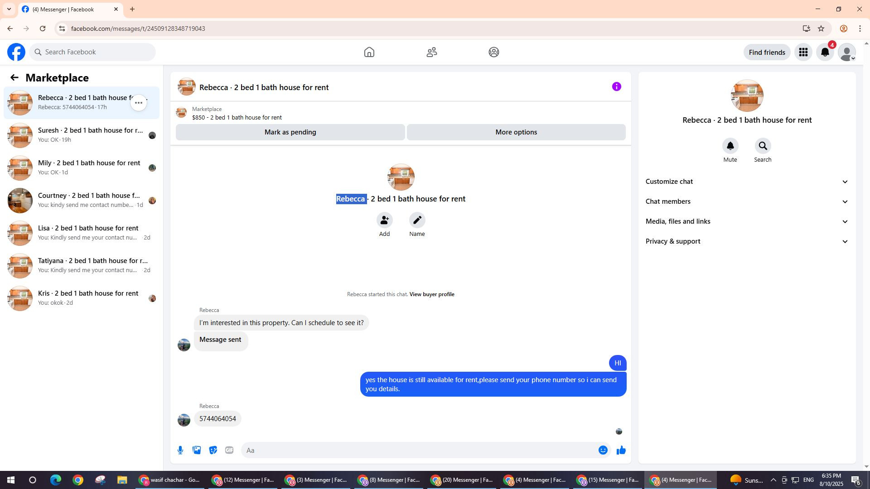870x489 pixels.
Task: Expand the Chat members section
Action: point(747,201)
